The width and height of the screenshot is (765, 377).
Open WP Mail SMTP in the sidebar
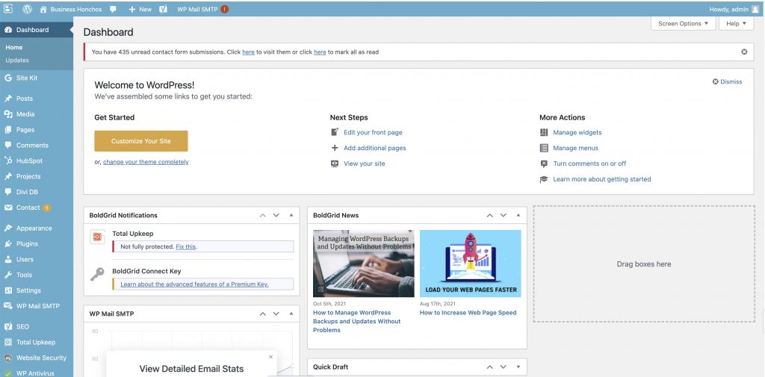click(37, 306)
